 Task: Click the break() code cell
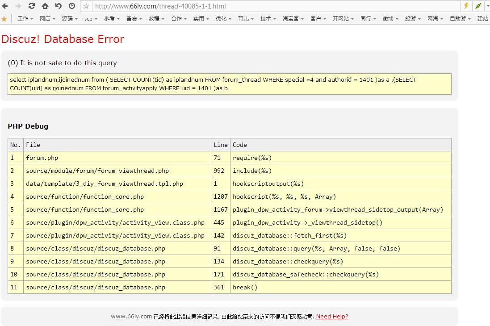(341, 287)
